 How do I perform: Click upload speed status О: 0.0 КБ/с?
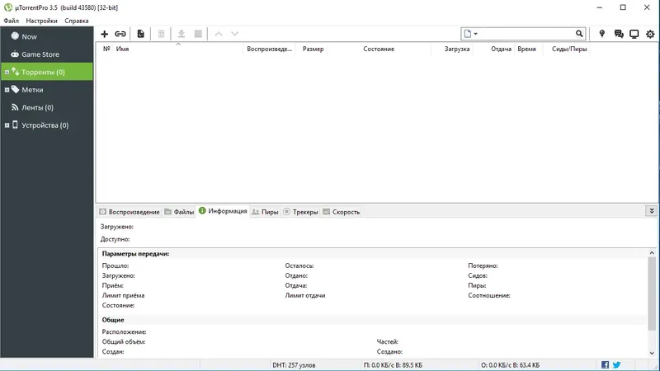pos(510,365)
